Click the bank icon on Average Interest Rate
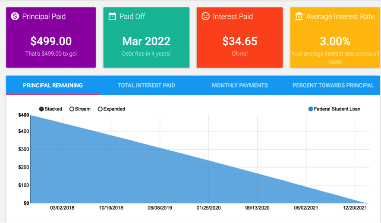The image size is (381, 223). 299,16
